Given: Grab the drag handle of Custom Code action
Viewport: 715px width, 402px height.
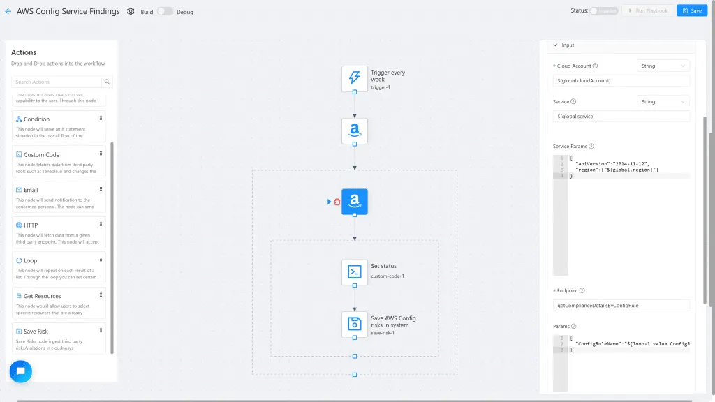Looking at the screenshot, I should pos(101,154).
